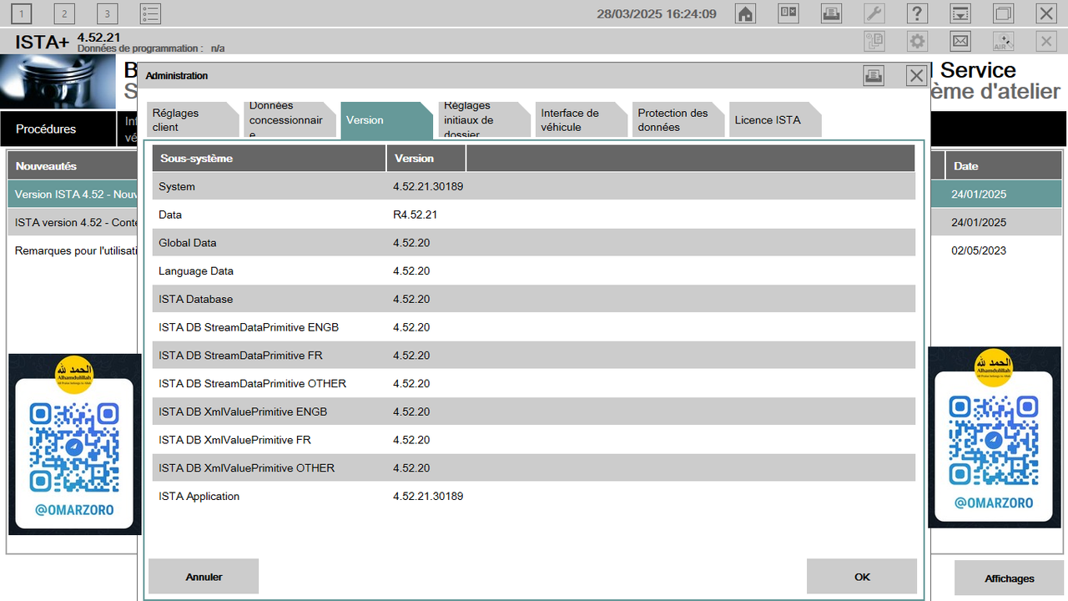This screenshot has width=1068, height=601.
Task: Select the System row
Action: coord(534,186)
